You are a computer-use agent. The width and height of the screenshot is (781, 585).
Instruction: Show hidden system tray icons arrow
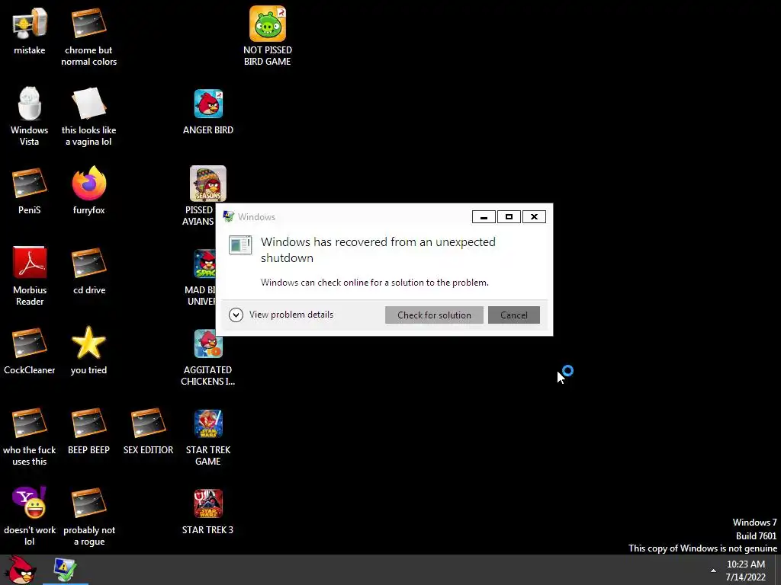(x=713, y=570)
